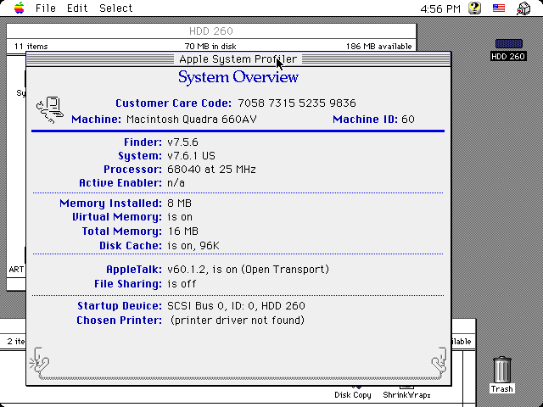Click the System version v7.6.1 US
Screen dimensions: 543x407
(191, 156)
